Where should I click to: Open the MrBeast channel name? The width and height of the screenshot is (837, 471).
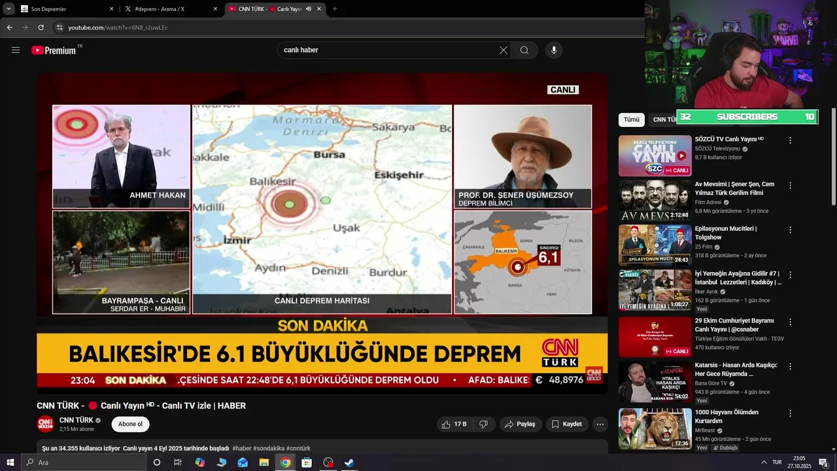[x=706, y=430]
